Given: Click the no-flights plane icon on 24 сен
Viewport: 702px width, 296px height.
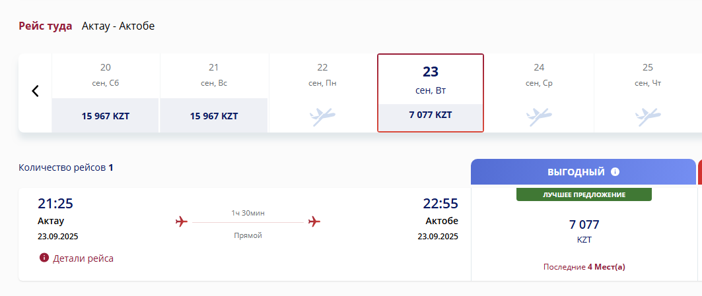Looking at the screenshot, I should tap(539, 116).
